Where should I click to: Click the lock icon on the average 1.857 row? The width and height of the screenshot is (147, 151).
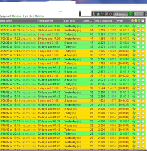click(x=138, y=55)
